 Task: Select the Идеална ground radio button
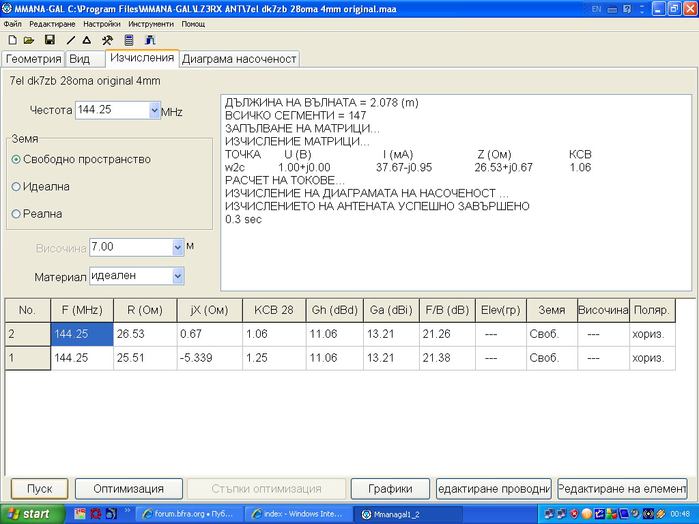click(16, 187)
